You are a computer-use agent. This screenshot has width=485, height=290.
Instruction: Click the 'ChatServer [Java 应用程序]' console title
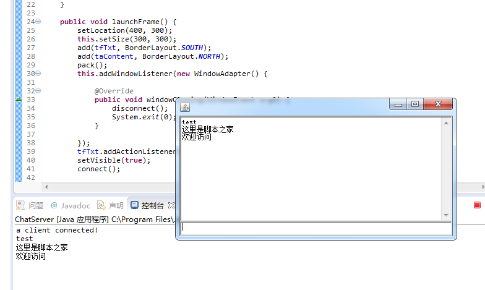click(62, 219)
